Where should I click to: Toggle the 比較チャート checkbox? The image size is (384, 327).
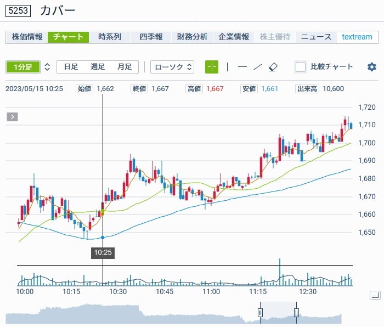[x=301, y=67]
